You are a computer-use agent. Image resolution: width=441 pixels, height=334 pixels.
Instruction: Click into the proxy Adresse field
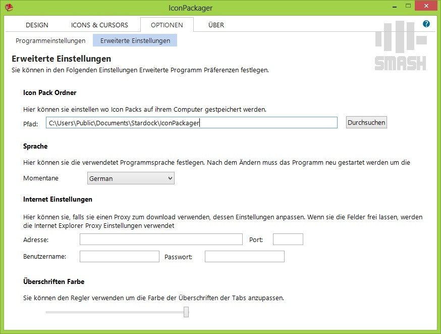161,240
